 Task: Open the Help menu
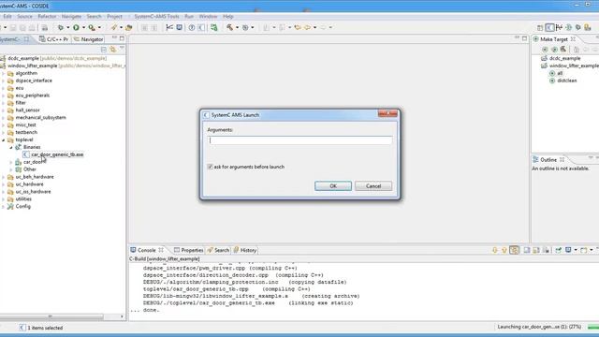pos(228,17)
